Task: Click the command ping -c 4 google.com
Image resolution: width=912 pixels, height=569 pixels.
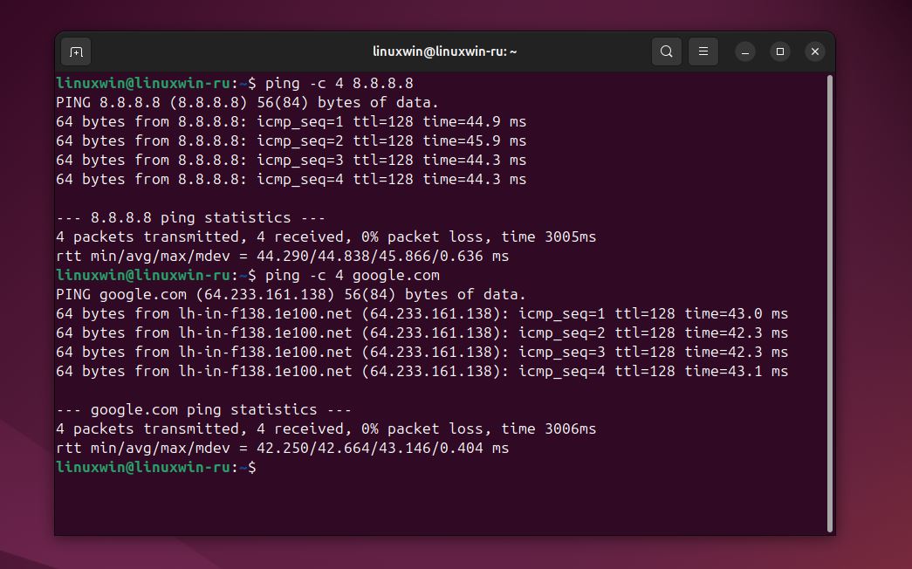Action: (x=353, y=275)
